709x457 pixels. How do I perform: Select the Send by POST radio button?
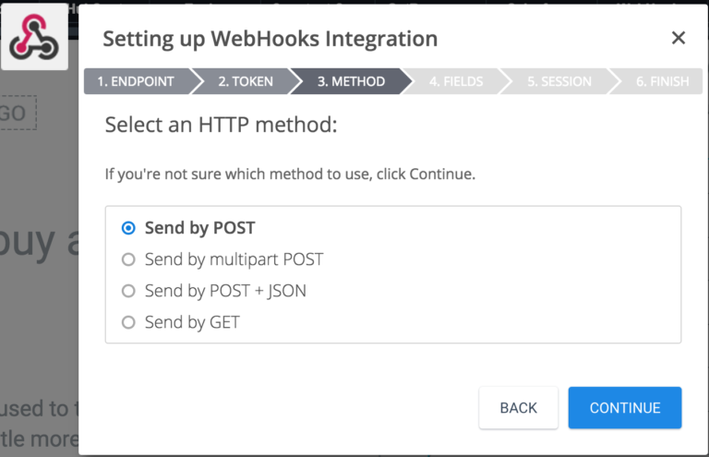[x=128, y=228]
